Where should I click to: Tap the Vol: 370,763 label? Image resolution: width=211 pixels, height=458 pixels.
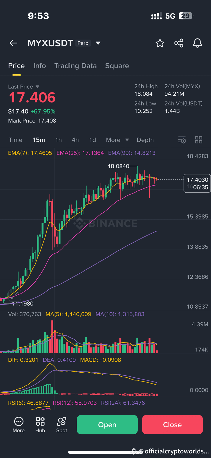click(25, 314)
